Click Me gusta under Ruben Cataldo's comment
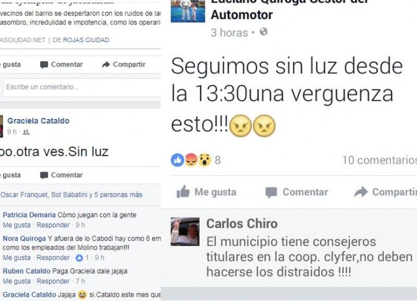417x301 pixels. tap(17, 281)
